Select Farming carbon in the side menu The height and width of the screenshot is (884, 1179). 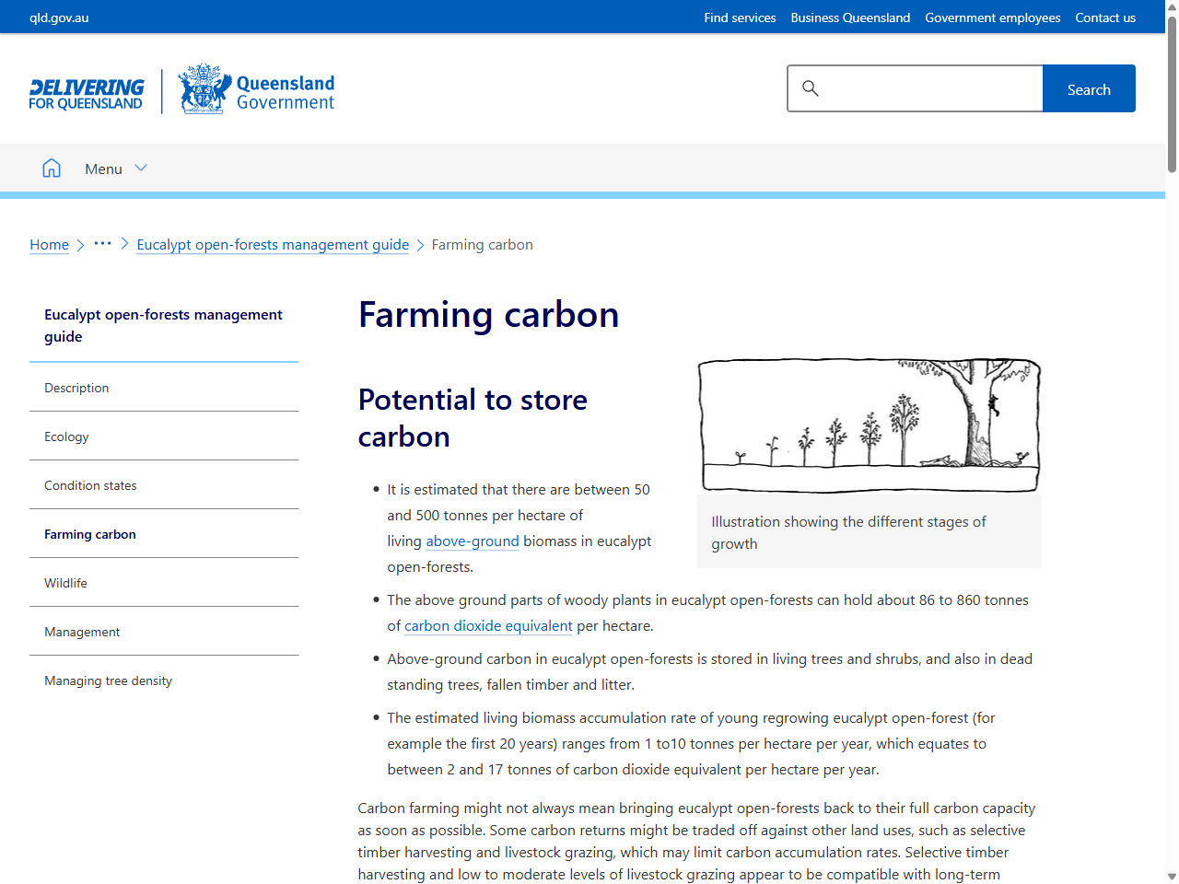(164, 534)
